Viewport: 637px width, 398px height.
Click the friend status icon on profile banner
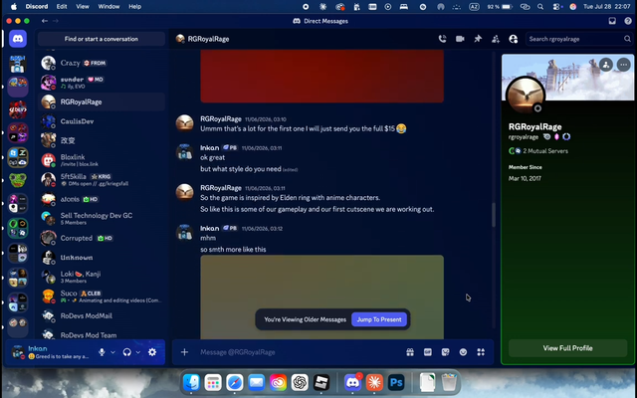(606, 64)
